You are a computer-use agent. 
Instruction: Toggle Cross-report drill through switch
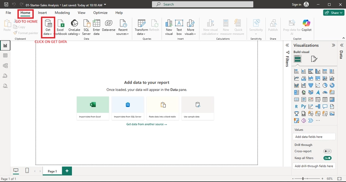[x=327, y=151]
